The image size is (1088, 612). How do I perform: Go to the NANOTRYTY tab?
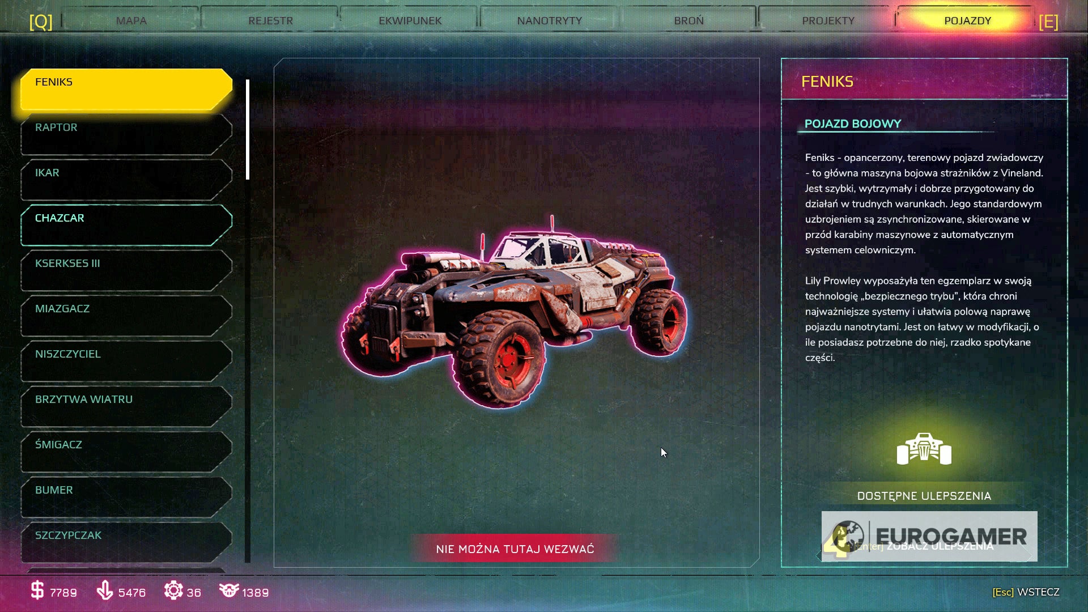pos(549,20)
